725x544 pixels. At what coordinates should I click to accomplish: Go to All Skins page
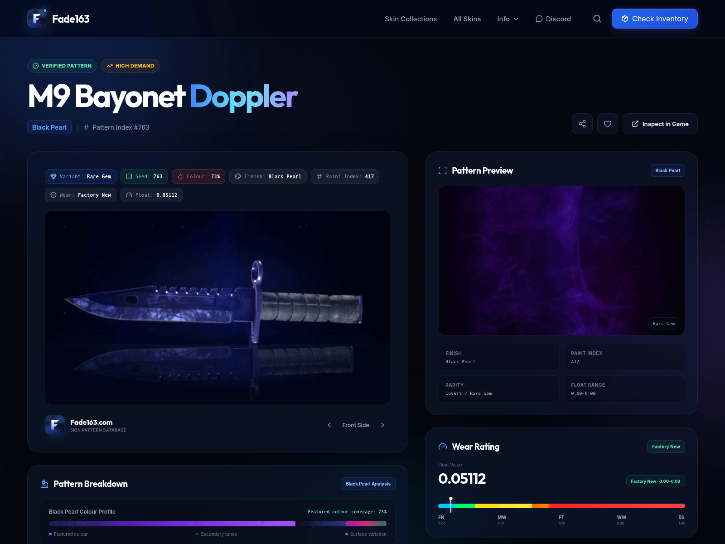[x=467, y=19]
